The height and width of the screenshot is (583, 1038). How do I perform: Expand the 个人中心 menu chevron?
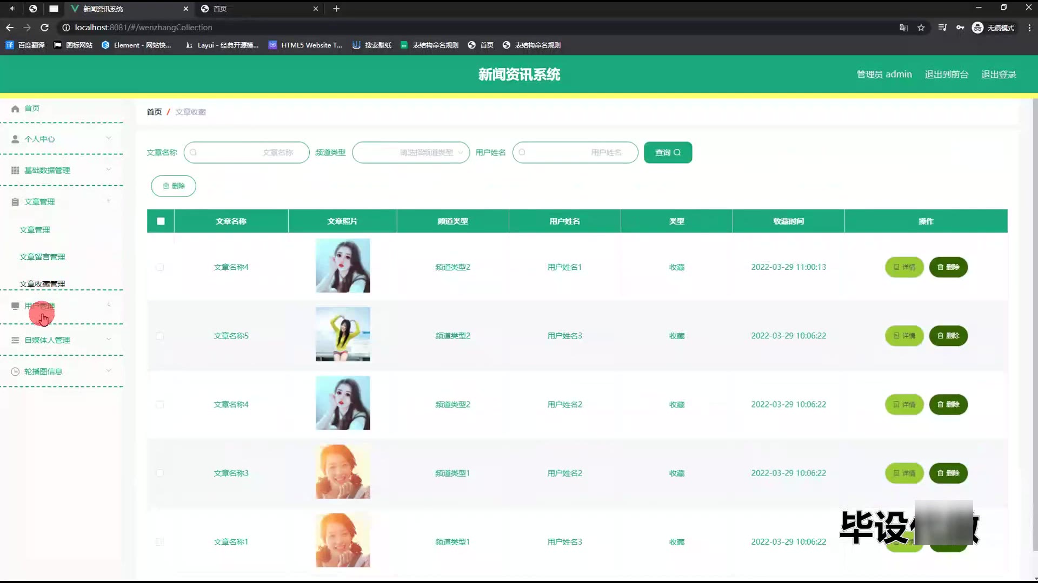click(x=109, y=139)
